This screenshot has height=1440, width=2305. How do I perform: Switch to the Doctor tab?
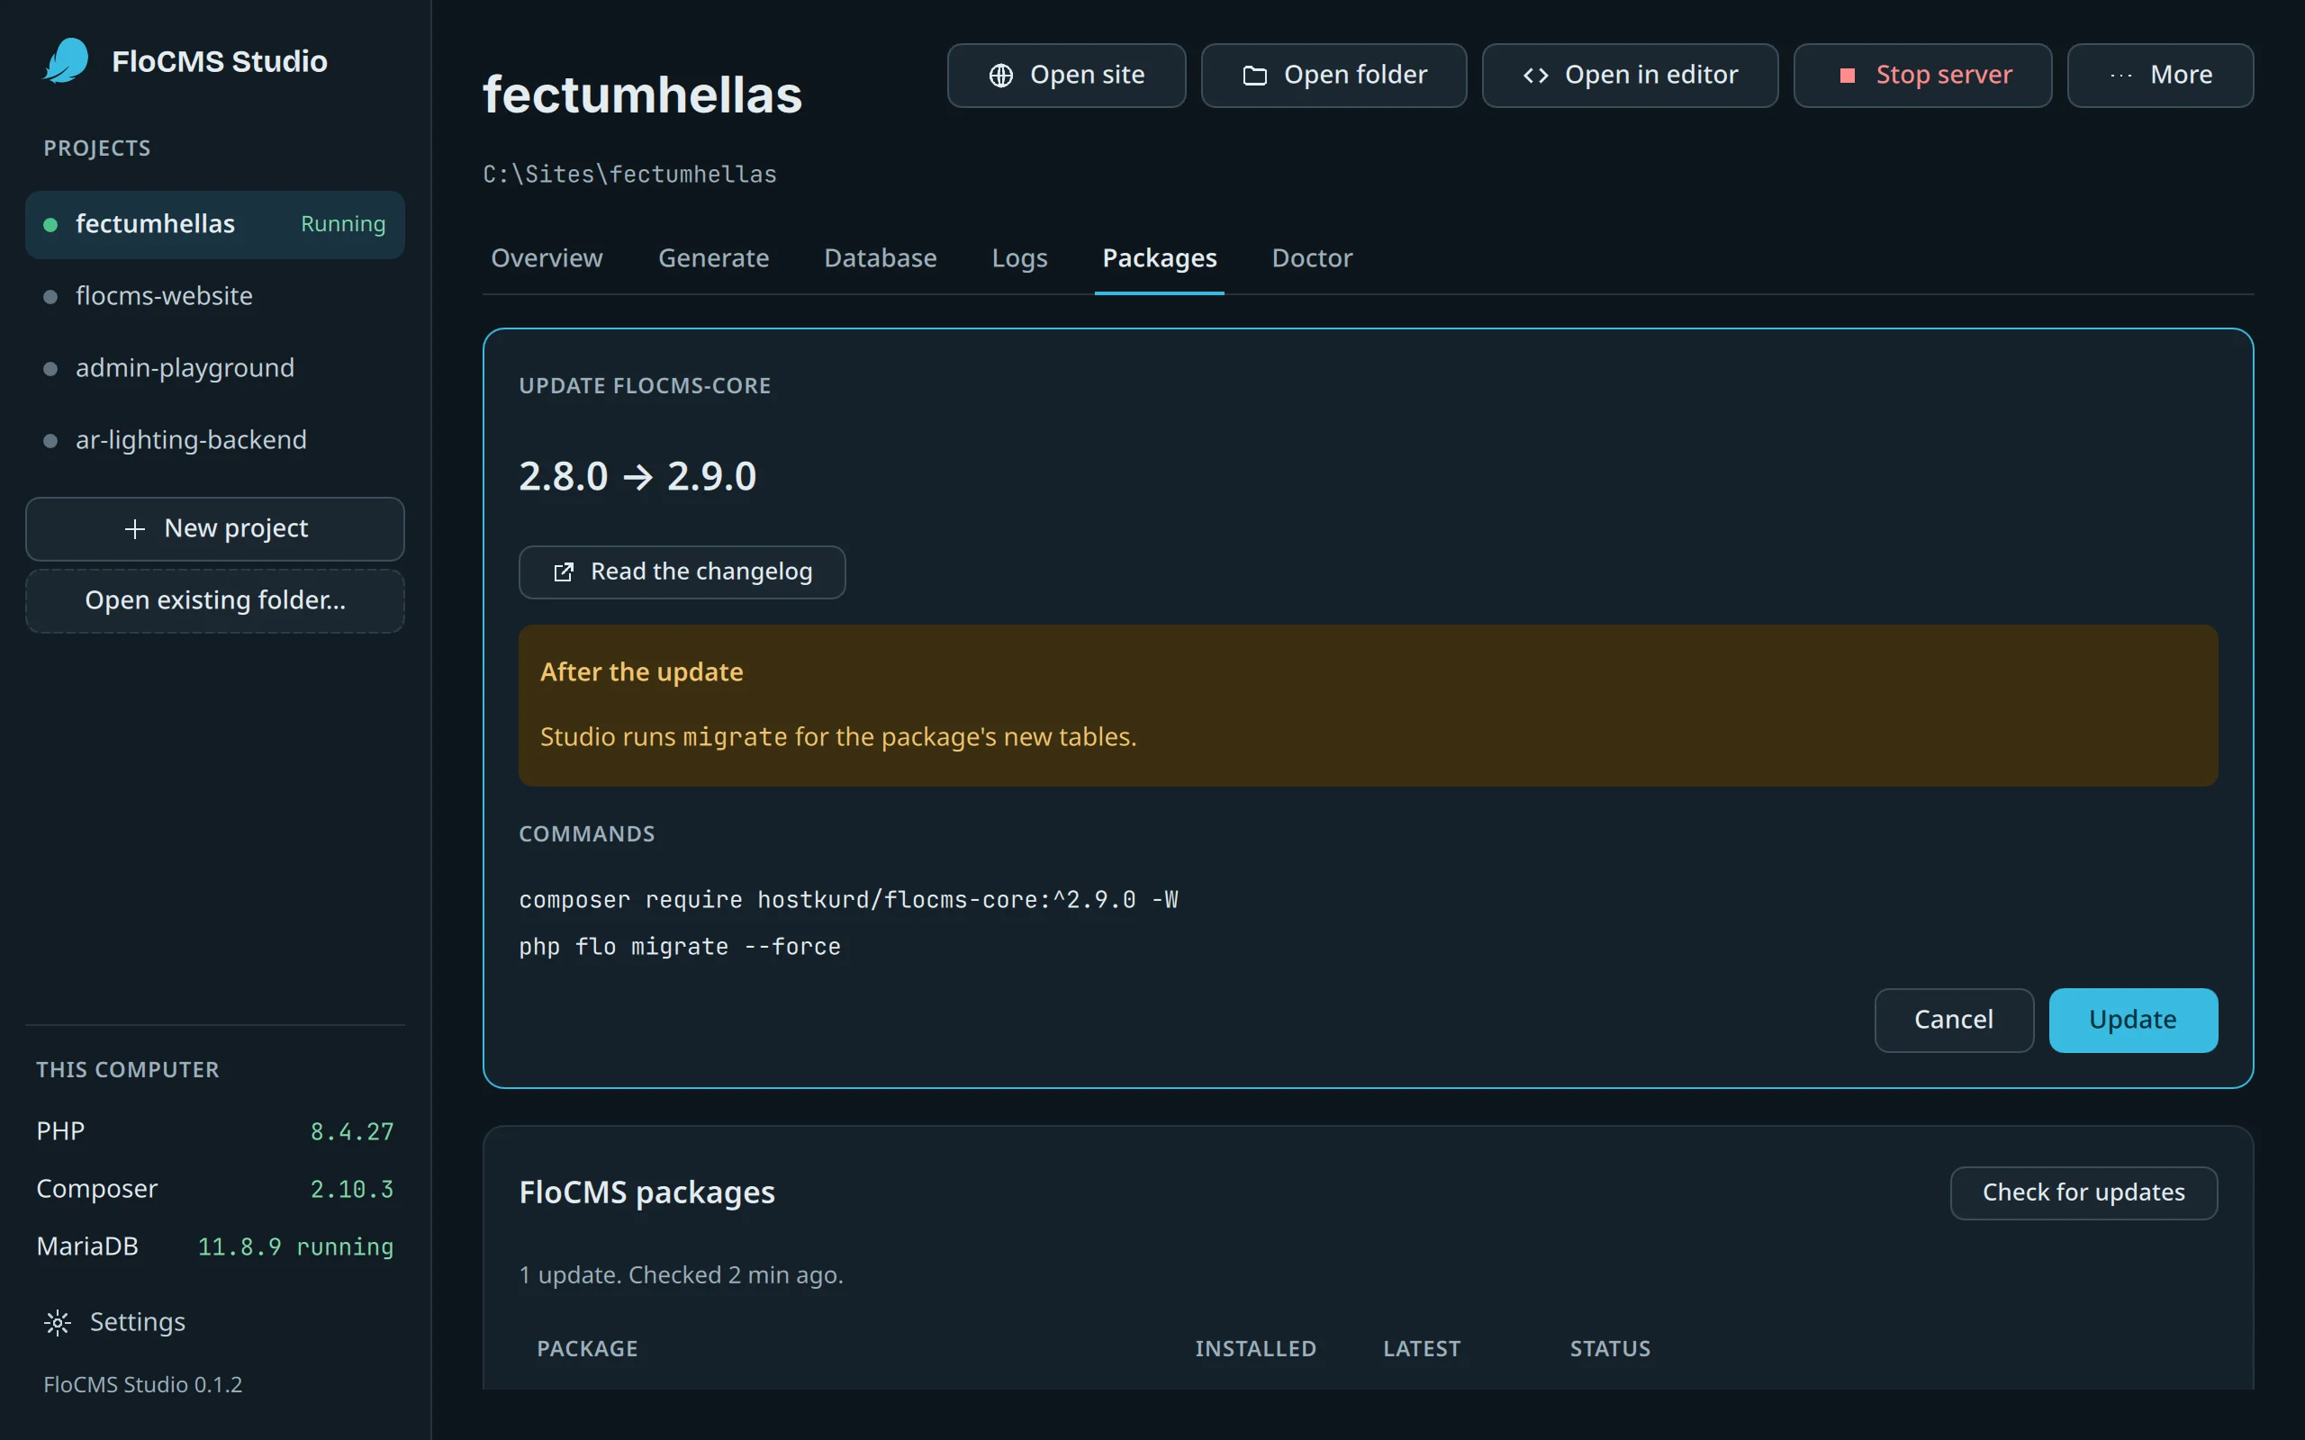[1312, 258]
